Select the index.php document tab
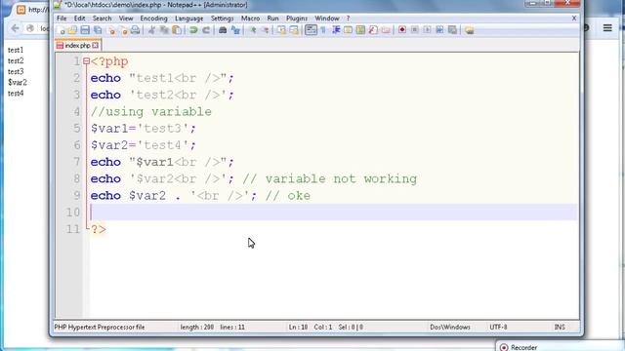This screenshot has width=625, height=351. click(77, 46)
